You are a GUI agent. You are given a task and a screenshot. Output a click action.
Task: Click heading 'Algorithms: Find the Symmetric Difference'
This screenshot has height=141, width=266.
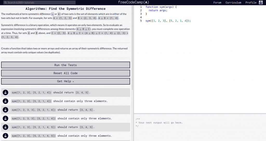(65, 9)
